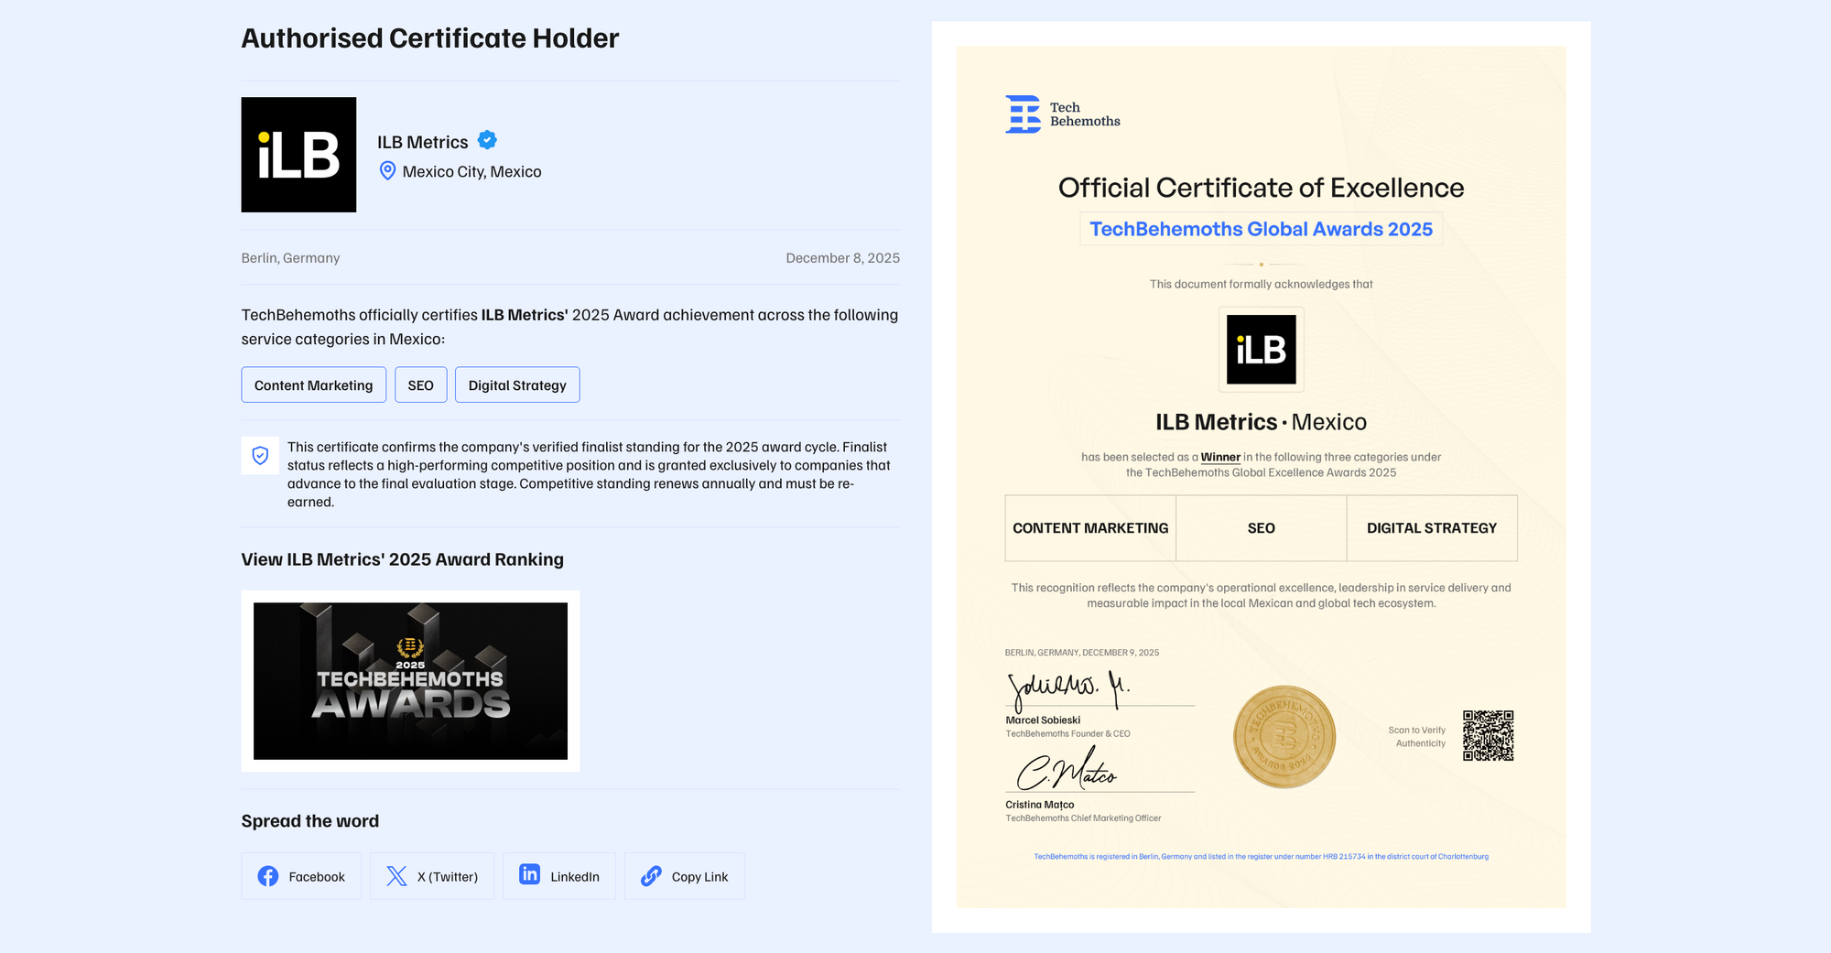Click the gold award seal on certificate

[x=1284, y=737]
